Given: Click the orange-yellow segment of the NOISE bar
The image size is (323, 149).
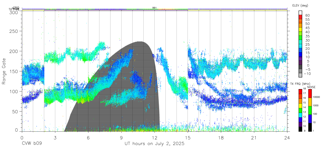Looking at the screenshot, I should [310, 102].
